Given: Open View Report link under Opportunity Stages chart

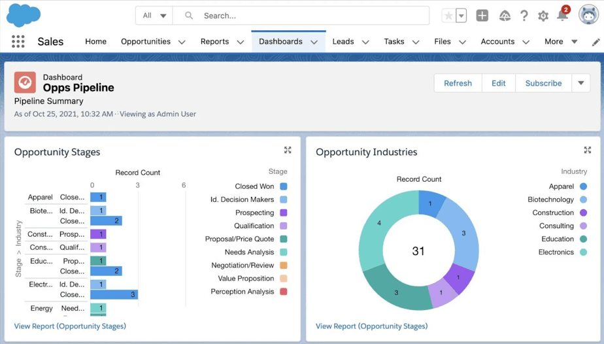Looking at the screenshot, I should point(70,326).
